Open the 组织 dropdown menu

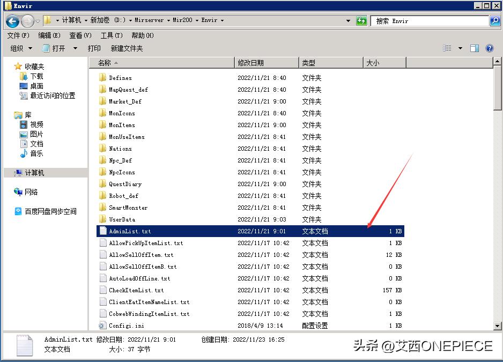pyautogui.click(x=21, y=48)
